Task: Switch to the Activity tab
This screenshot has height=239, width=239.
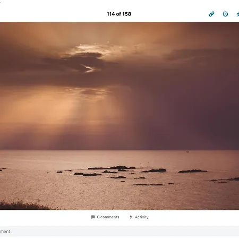Action: click(139, 217)
